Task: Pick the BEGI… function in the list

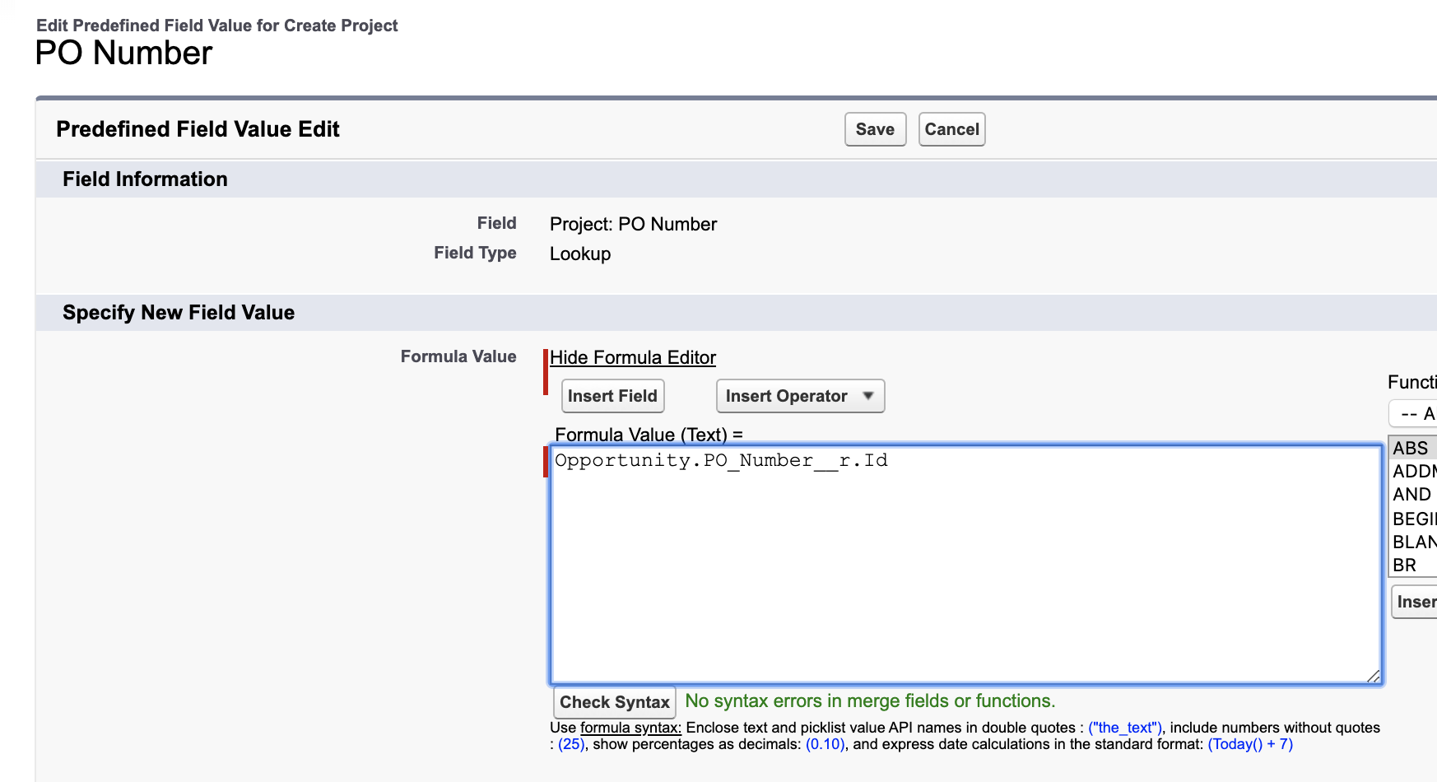Action: (x=1413, y=519)
